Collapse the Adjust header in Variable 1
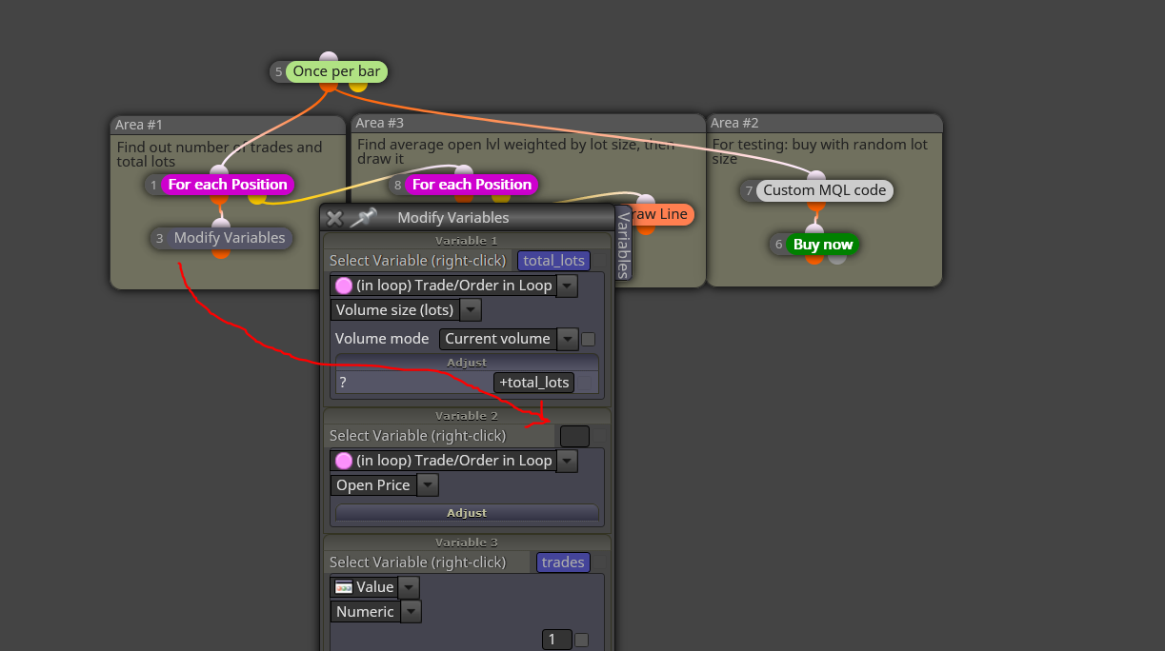The height and width of the screenshot is (651, 1165). pyautogui.click(x=467, y=363)
